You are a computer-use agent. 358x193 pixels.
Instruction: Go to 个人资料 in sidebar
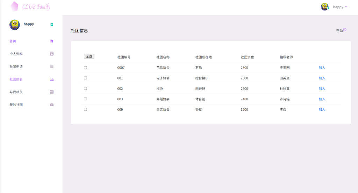[16, 54]
